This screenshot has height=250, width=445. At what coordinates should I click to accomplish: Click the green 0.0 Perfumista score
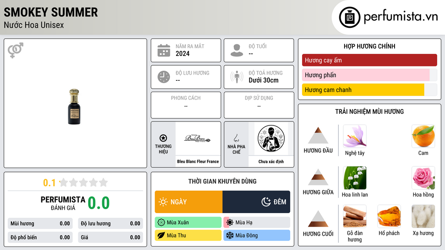99,203
